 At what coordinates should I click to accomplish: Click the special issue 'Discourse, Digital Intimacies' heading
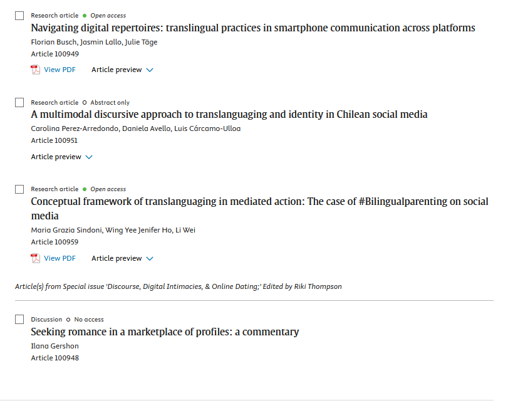[x=179, y=286]
